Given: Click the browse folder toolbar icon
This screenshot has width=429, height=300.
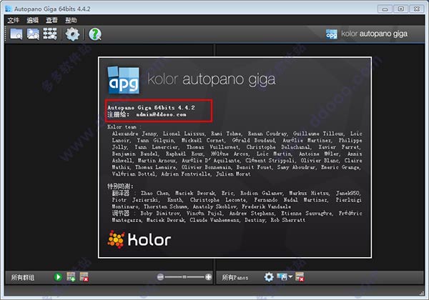Looking at the screenshot, I should pyautogui.click(x=16, y=34).
